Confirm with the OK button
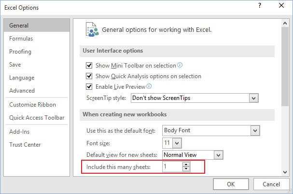The height and width of the screenshot is (194, 293). pyautogui.click(x=231, y=184)
